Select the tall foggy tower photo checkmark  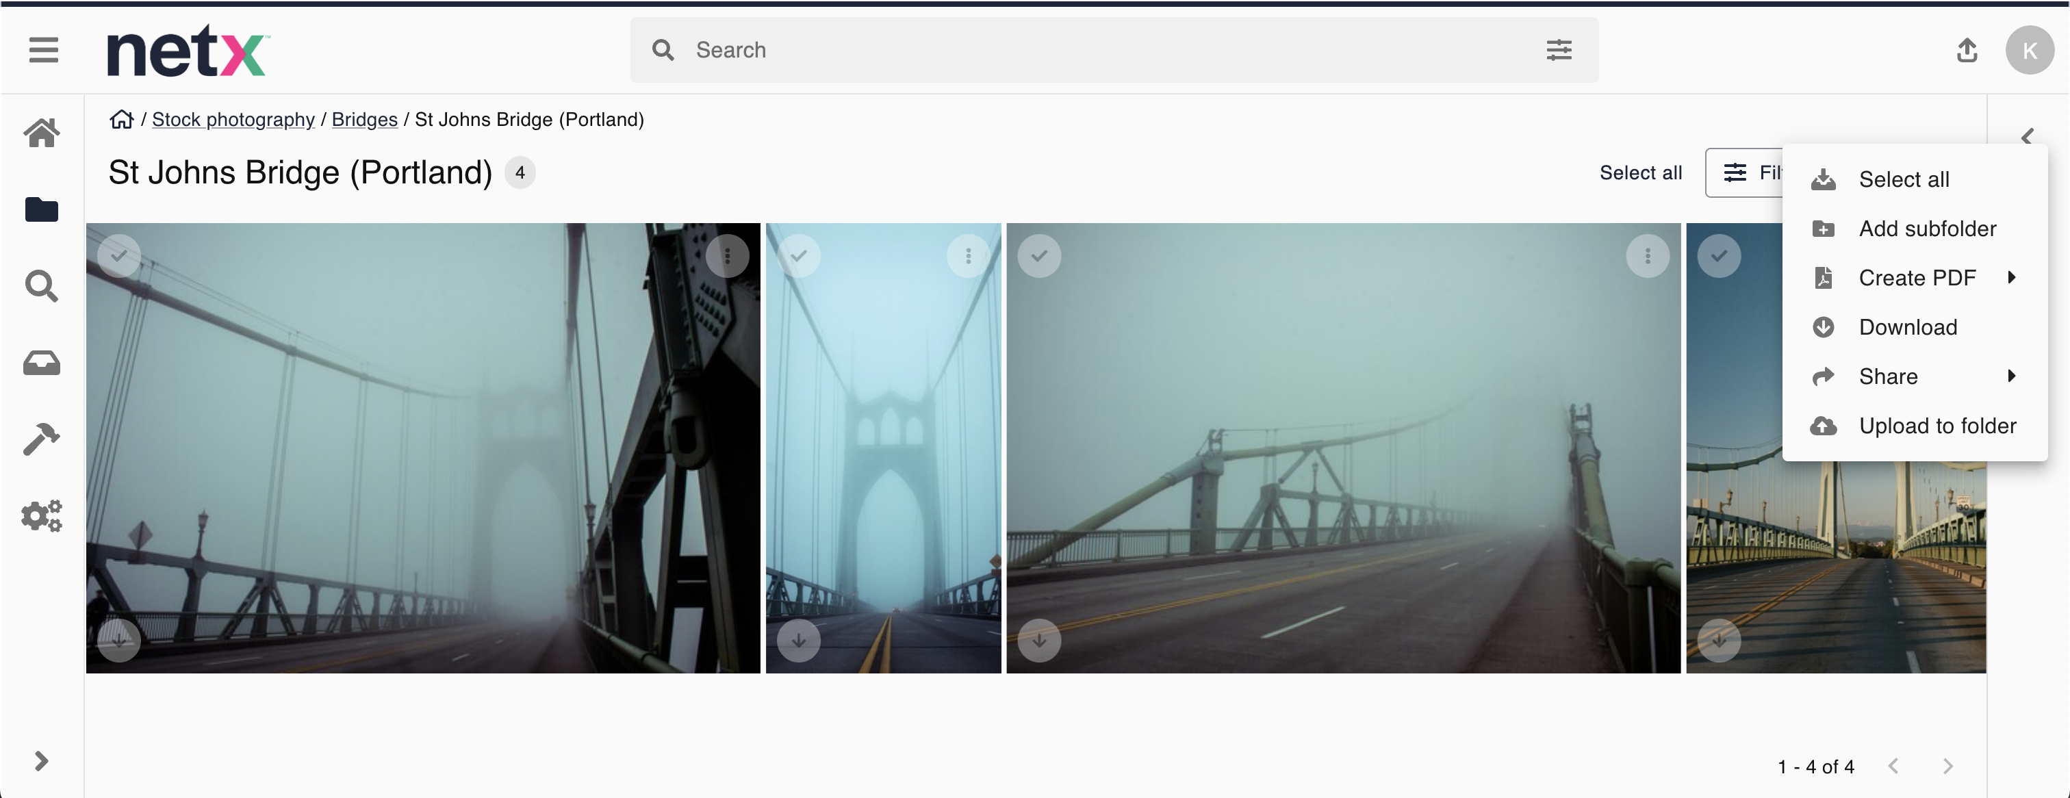pyautogui.click(x=799, y=255)
